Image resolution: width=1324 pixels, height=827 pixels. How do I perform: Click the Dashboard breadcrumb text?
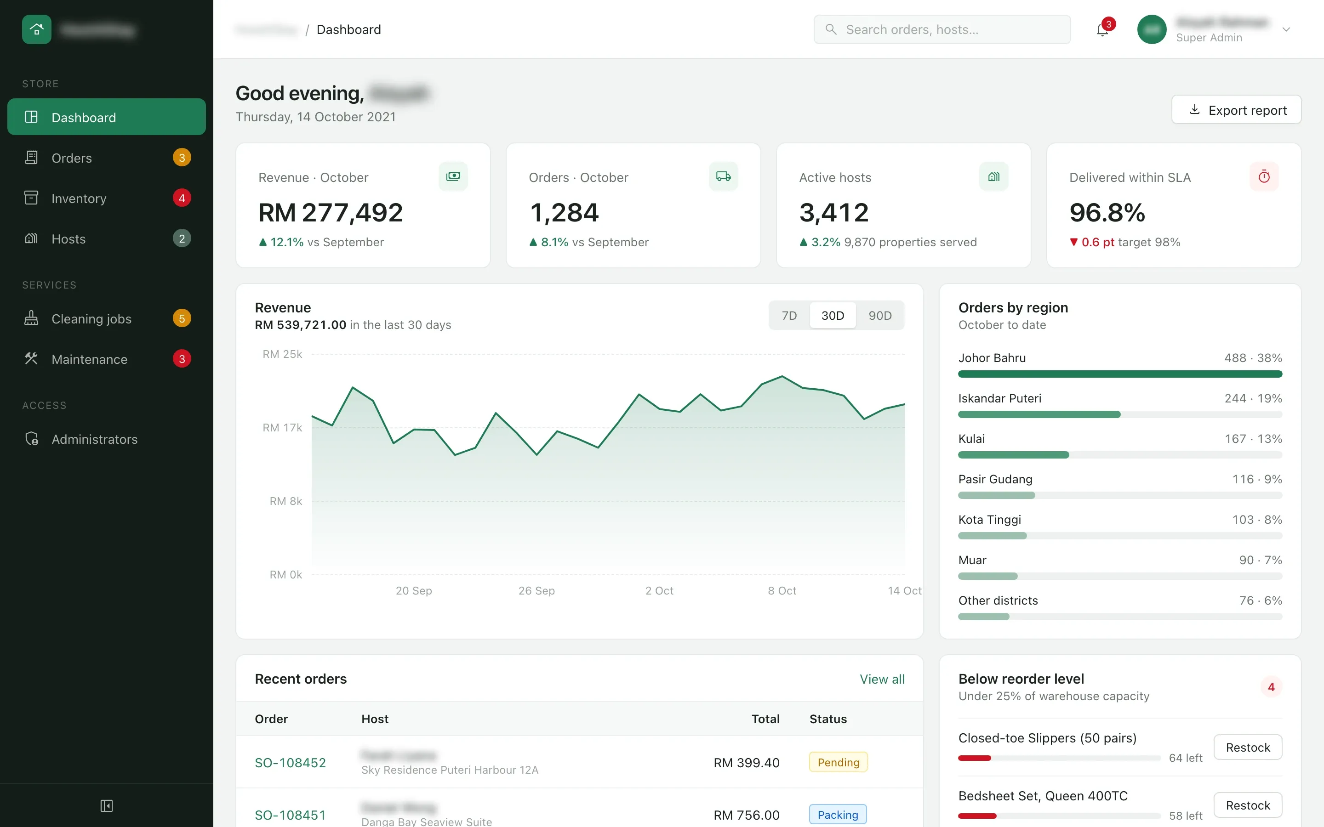point(348,29)
